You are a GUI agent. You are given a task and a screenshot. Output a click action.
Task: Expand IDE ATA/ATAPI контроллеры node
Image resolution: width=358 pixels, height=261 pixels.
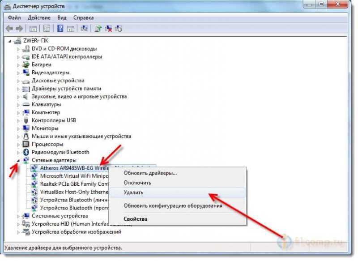(x=18, y=57)
